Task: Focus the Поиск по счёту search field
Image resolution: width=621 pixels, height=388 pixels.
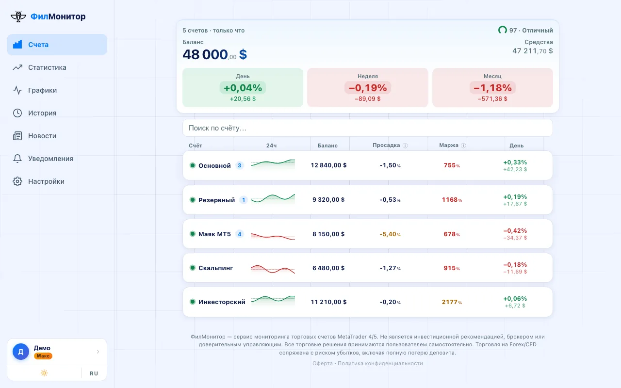Action: pos(368,128)
